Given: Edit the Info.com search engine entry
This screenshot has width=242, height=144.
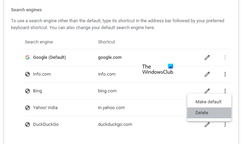Looking at the screenshot, I should (x=207, y=74).
